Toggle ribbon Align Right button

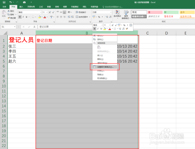coord(64,17)
